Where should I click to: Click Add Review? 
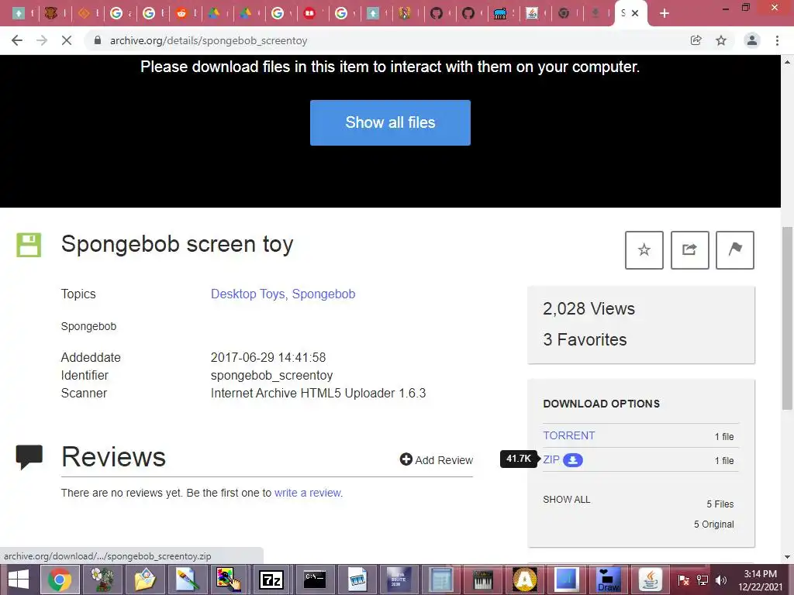[x=437, y=460]
